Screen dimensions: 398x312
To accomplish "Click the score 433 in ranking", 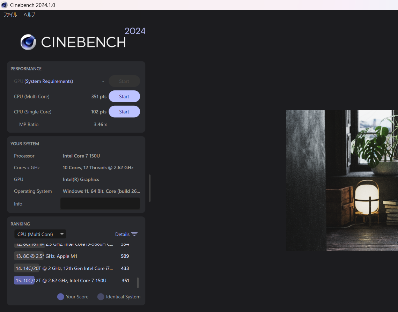I will 125,268.
